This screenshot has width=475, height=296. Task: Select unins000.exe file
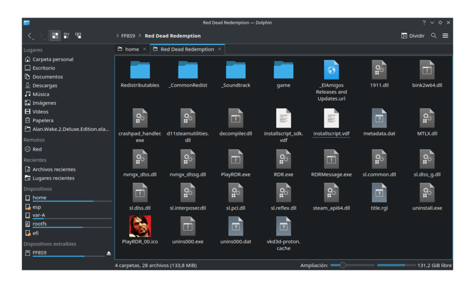[x=188, y=230]
